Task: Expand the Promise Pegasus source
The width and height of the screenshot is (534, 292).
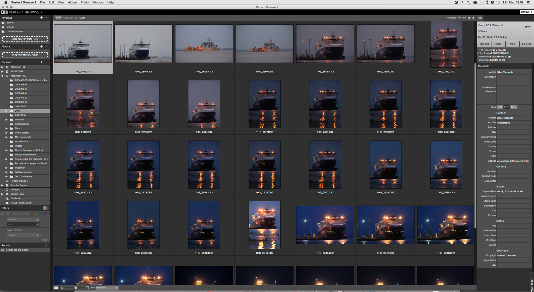Action: [x=2, y=185]
